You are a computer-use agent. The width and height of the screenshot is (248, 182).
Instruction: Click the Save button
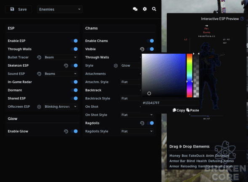(19, 9)
